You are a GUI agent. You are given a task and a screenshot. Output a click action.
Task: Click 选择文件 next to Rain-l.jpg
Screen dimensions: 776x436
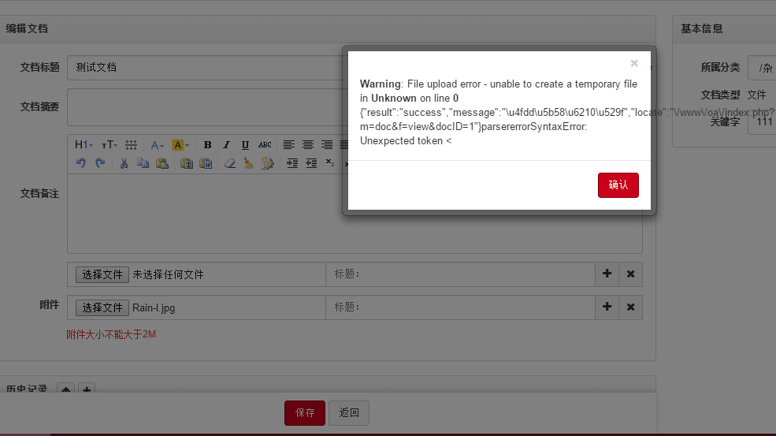click(x=102, y=307)
